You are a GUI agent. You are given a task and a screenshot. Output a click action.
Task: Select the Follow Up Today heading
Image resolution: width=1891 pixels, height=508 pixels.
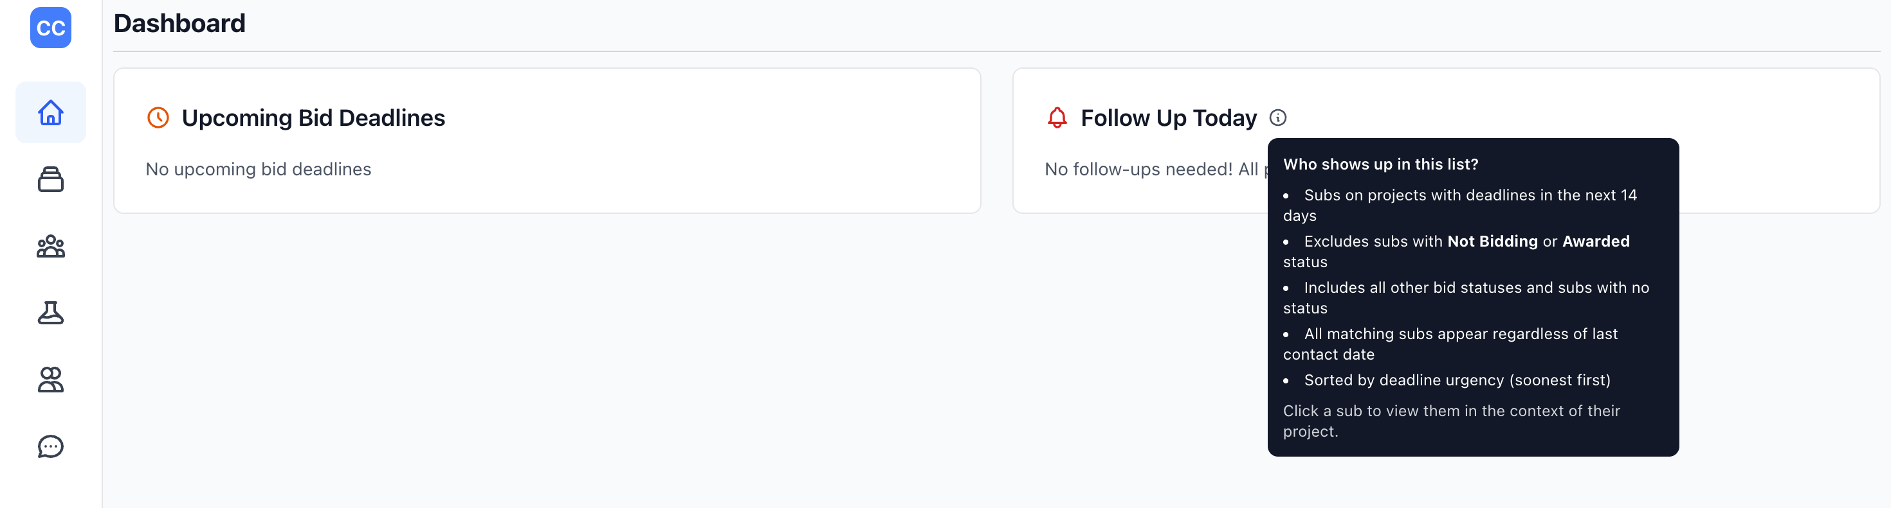click(1168, 118)
